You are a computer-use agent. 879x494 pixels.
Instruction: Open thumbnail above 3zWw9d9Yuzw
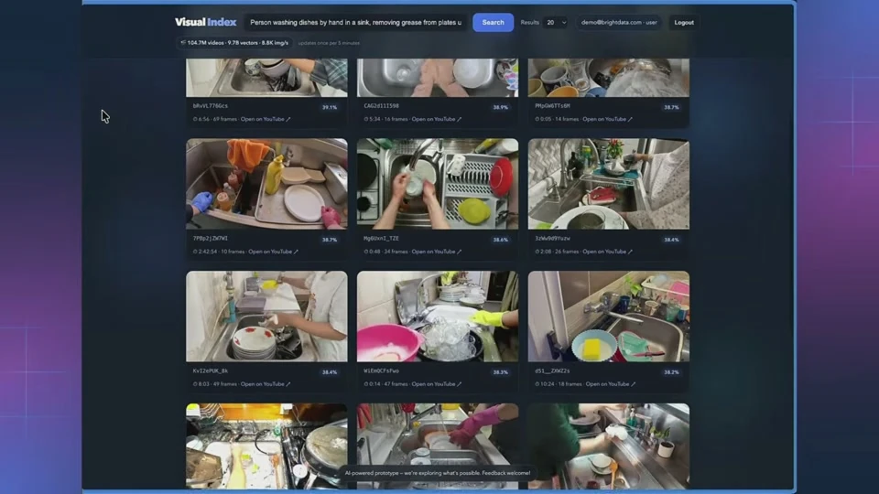tap(609, 184)
